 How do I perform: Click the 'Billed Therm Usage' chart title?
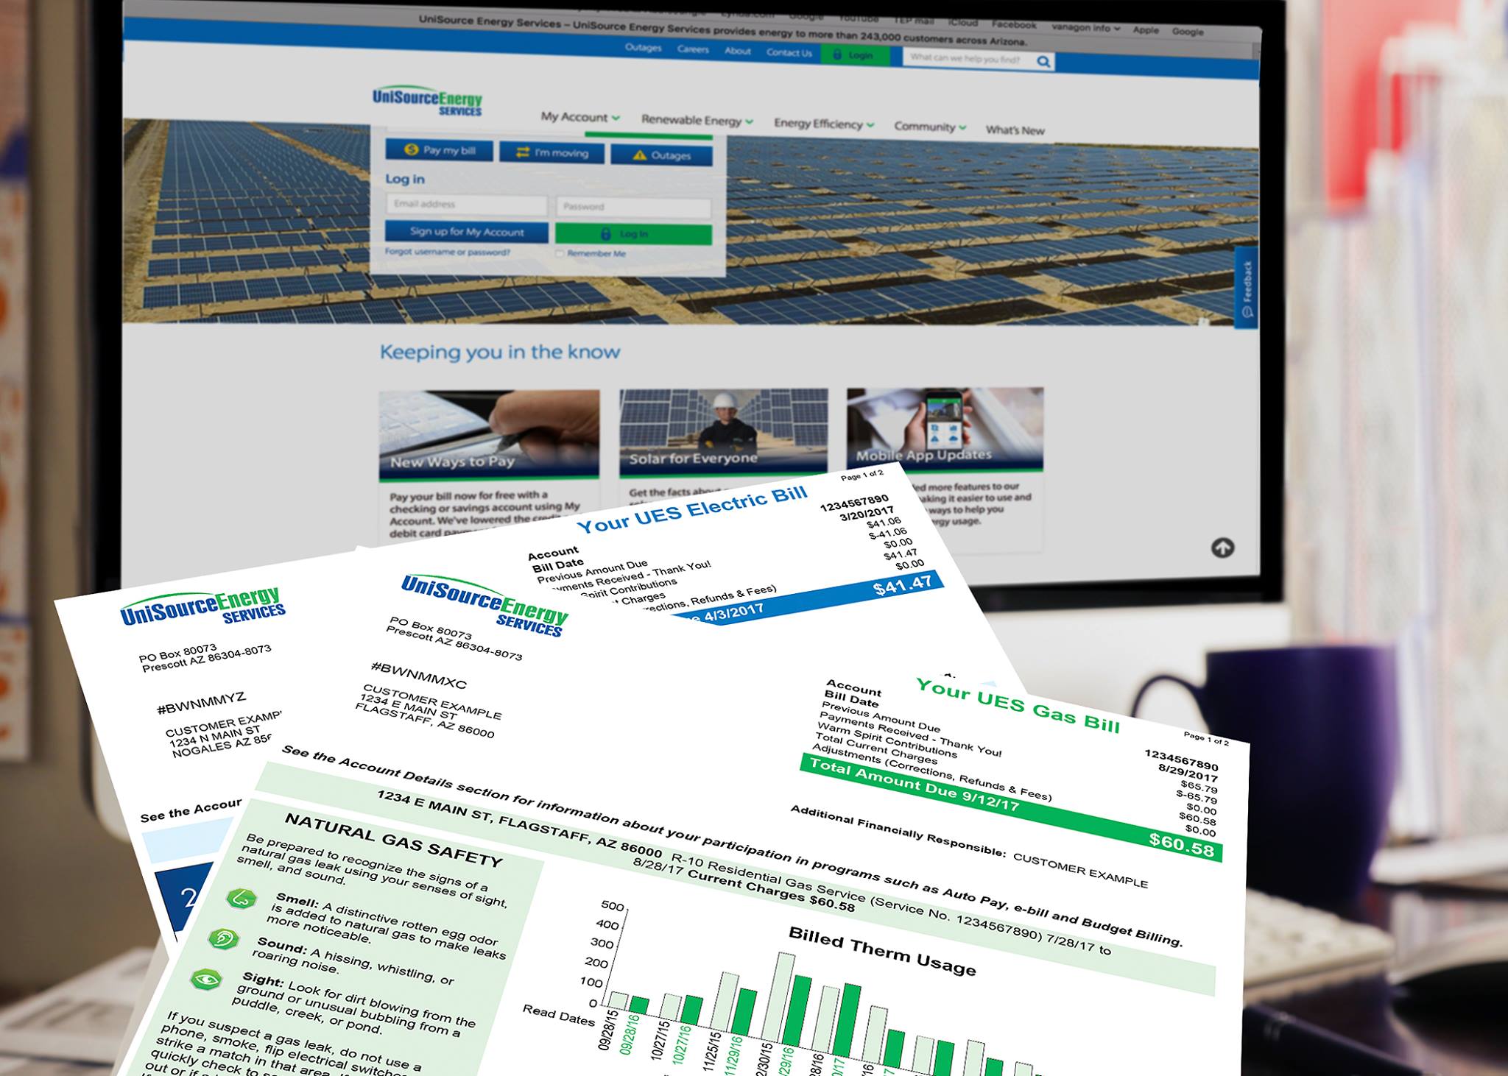pos(882,952)
